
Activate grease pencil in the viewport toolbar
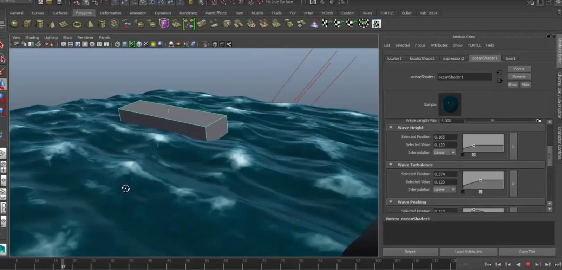click(53, 44)
